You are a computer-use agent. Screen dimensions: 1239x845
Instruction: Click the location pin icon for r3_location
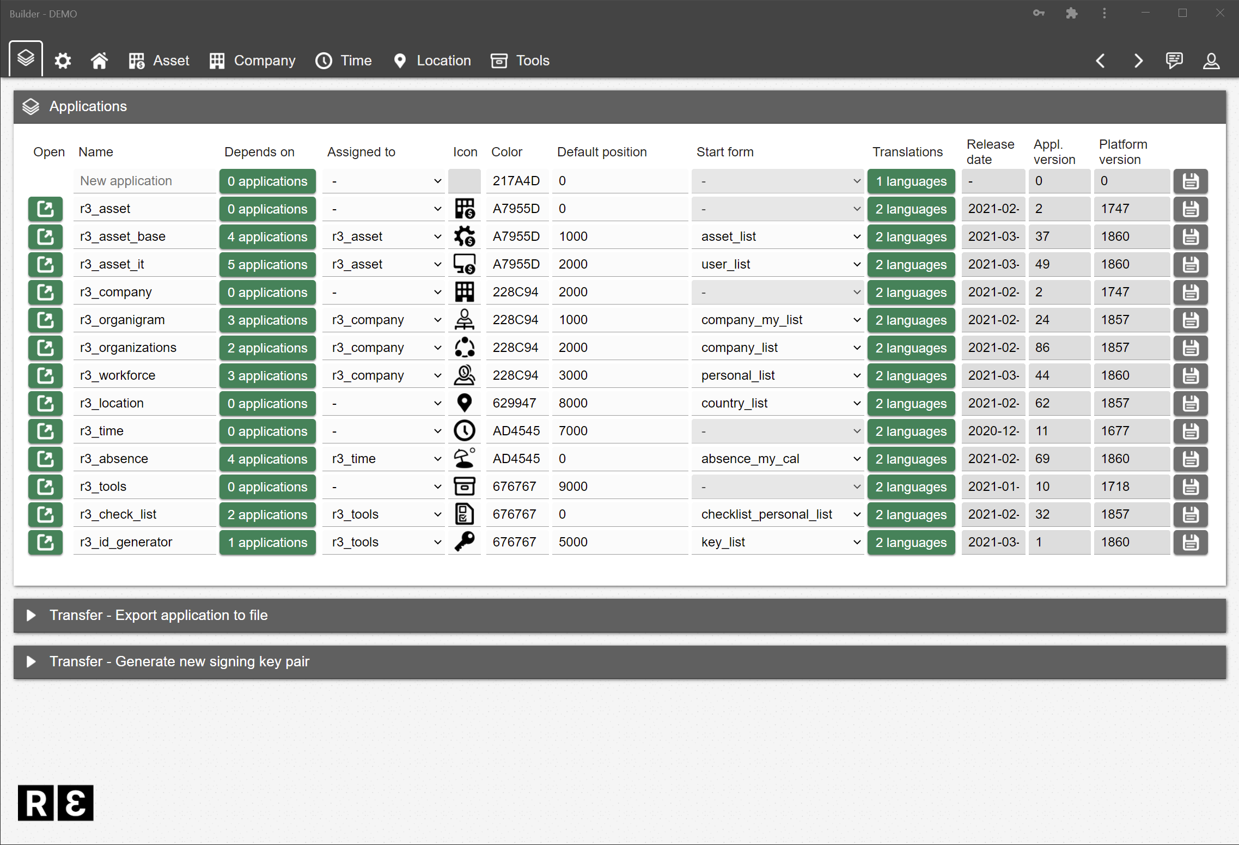click(465, 403)
